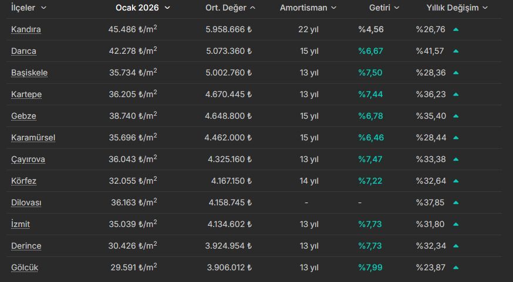Sort by İlçeler column chevron
The image size is (513, 282).
click(43, 8)
